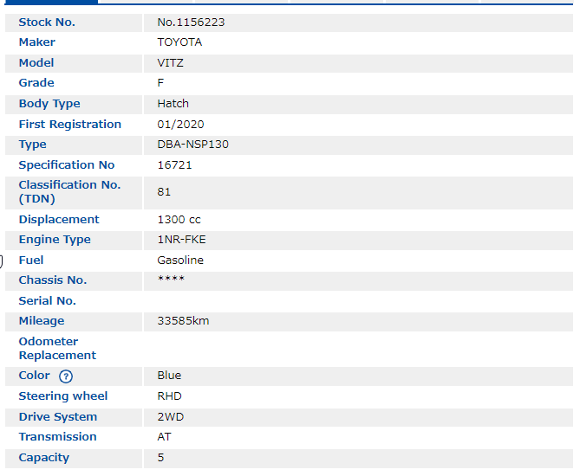Image resolution: width=580 pixels, height=476 pixels.
Task: Click the Color help question mark icon
Action: [x=66, y=376]
